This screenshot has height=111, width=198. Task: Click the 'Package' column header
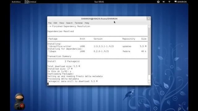pyautogui.click(x=53, y=39)
